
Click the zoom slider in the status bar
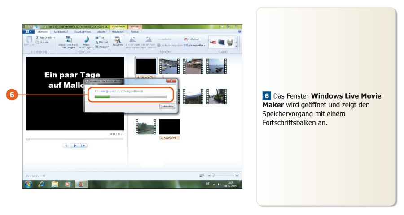click(x=214, y=175)
